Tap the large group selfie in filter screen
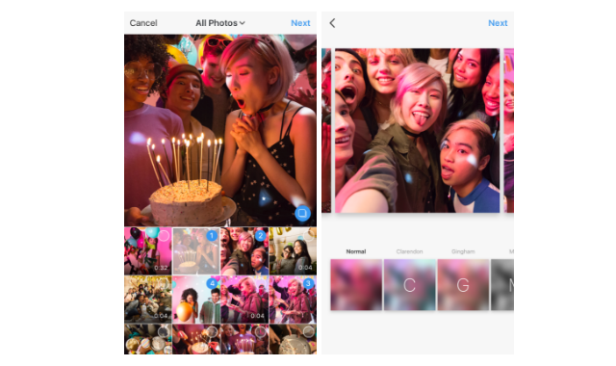Screen dimensions: 616x366 click(417, 131)
